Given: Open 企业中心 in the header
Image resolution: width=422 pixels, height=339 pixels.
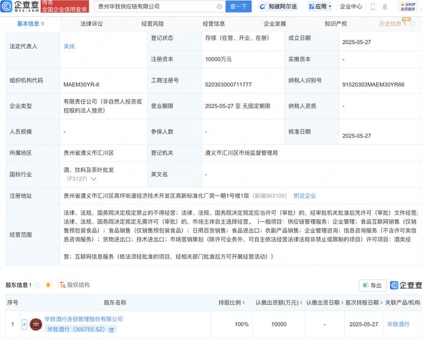Looking at the screenshot, I should 351,7.
